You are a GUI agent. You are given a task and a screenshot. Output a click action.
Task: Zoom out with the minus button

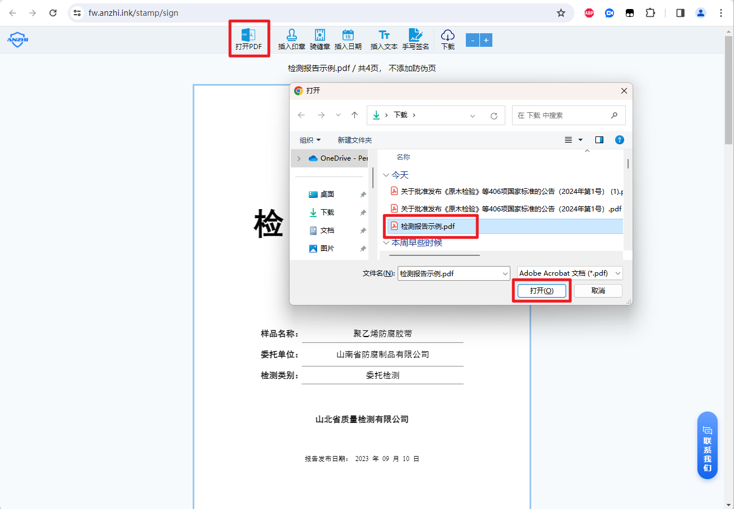coord(472,40)
